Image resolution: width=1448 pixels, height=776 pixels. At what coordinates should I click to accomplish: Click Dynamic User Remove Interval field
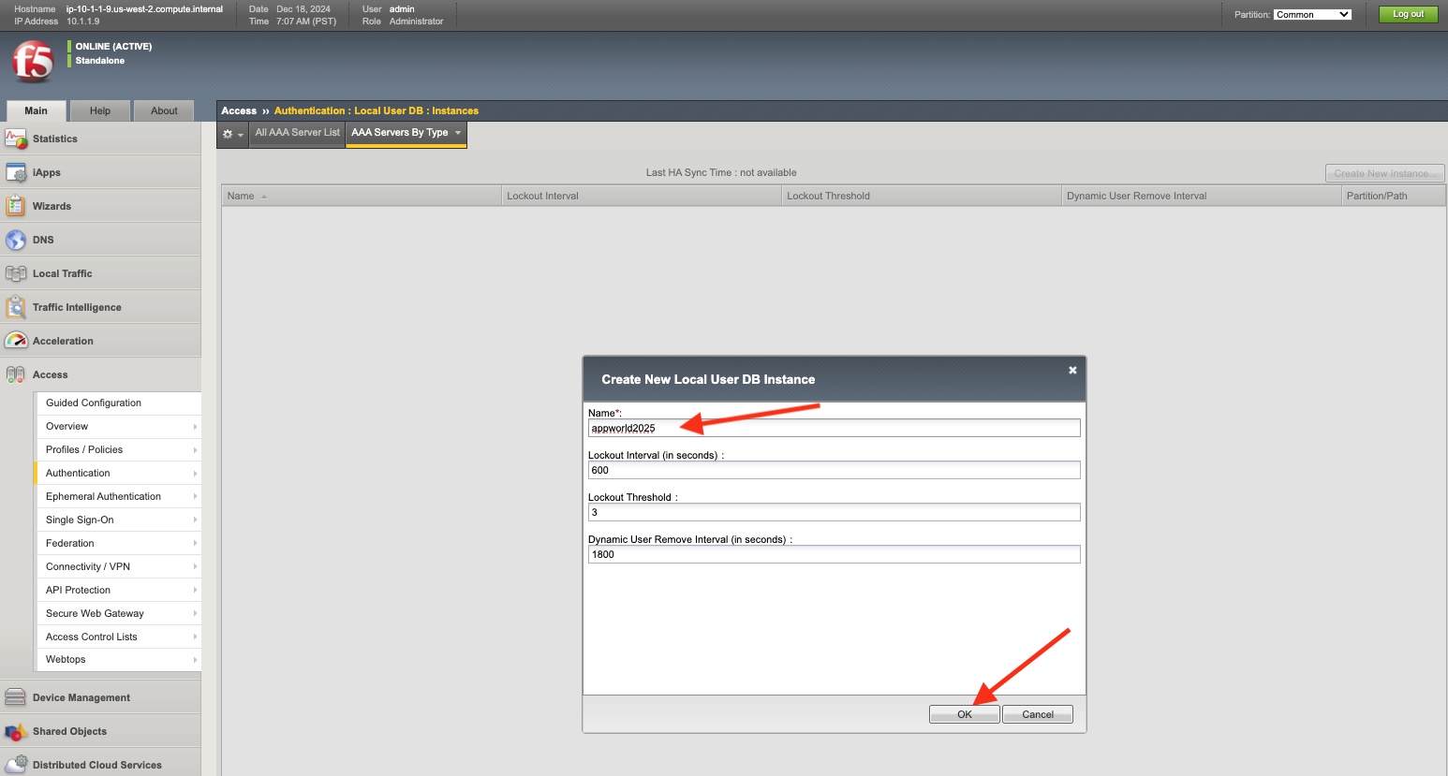click(x=834, y=554)
